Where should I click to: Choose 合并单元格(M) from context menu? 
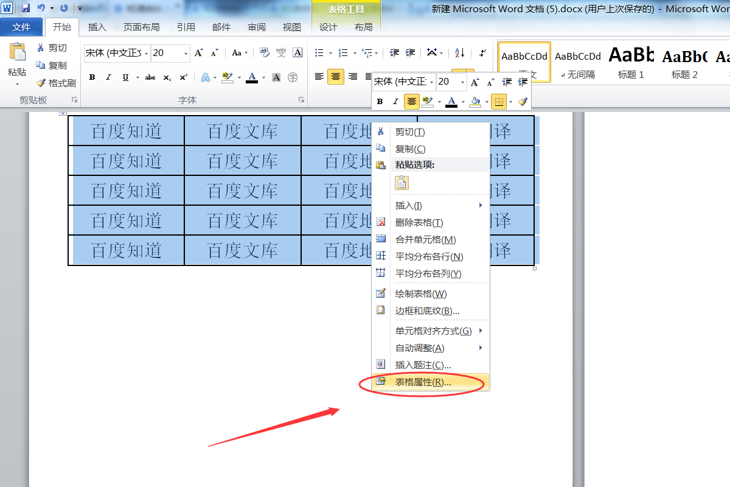pos(431,240)
